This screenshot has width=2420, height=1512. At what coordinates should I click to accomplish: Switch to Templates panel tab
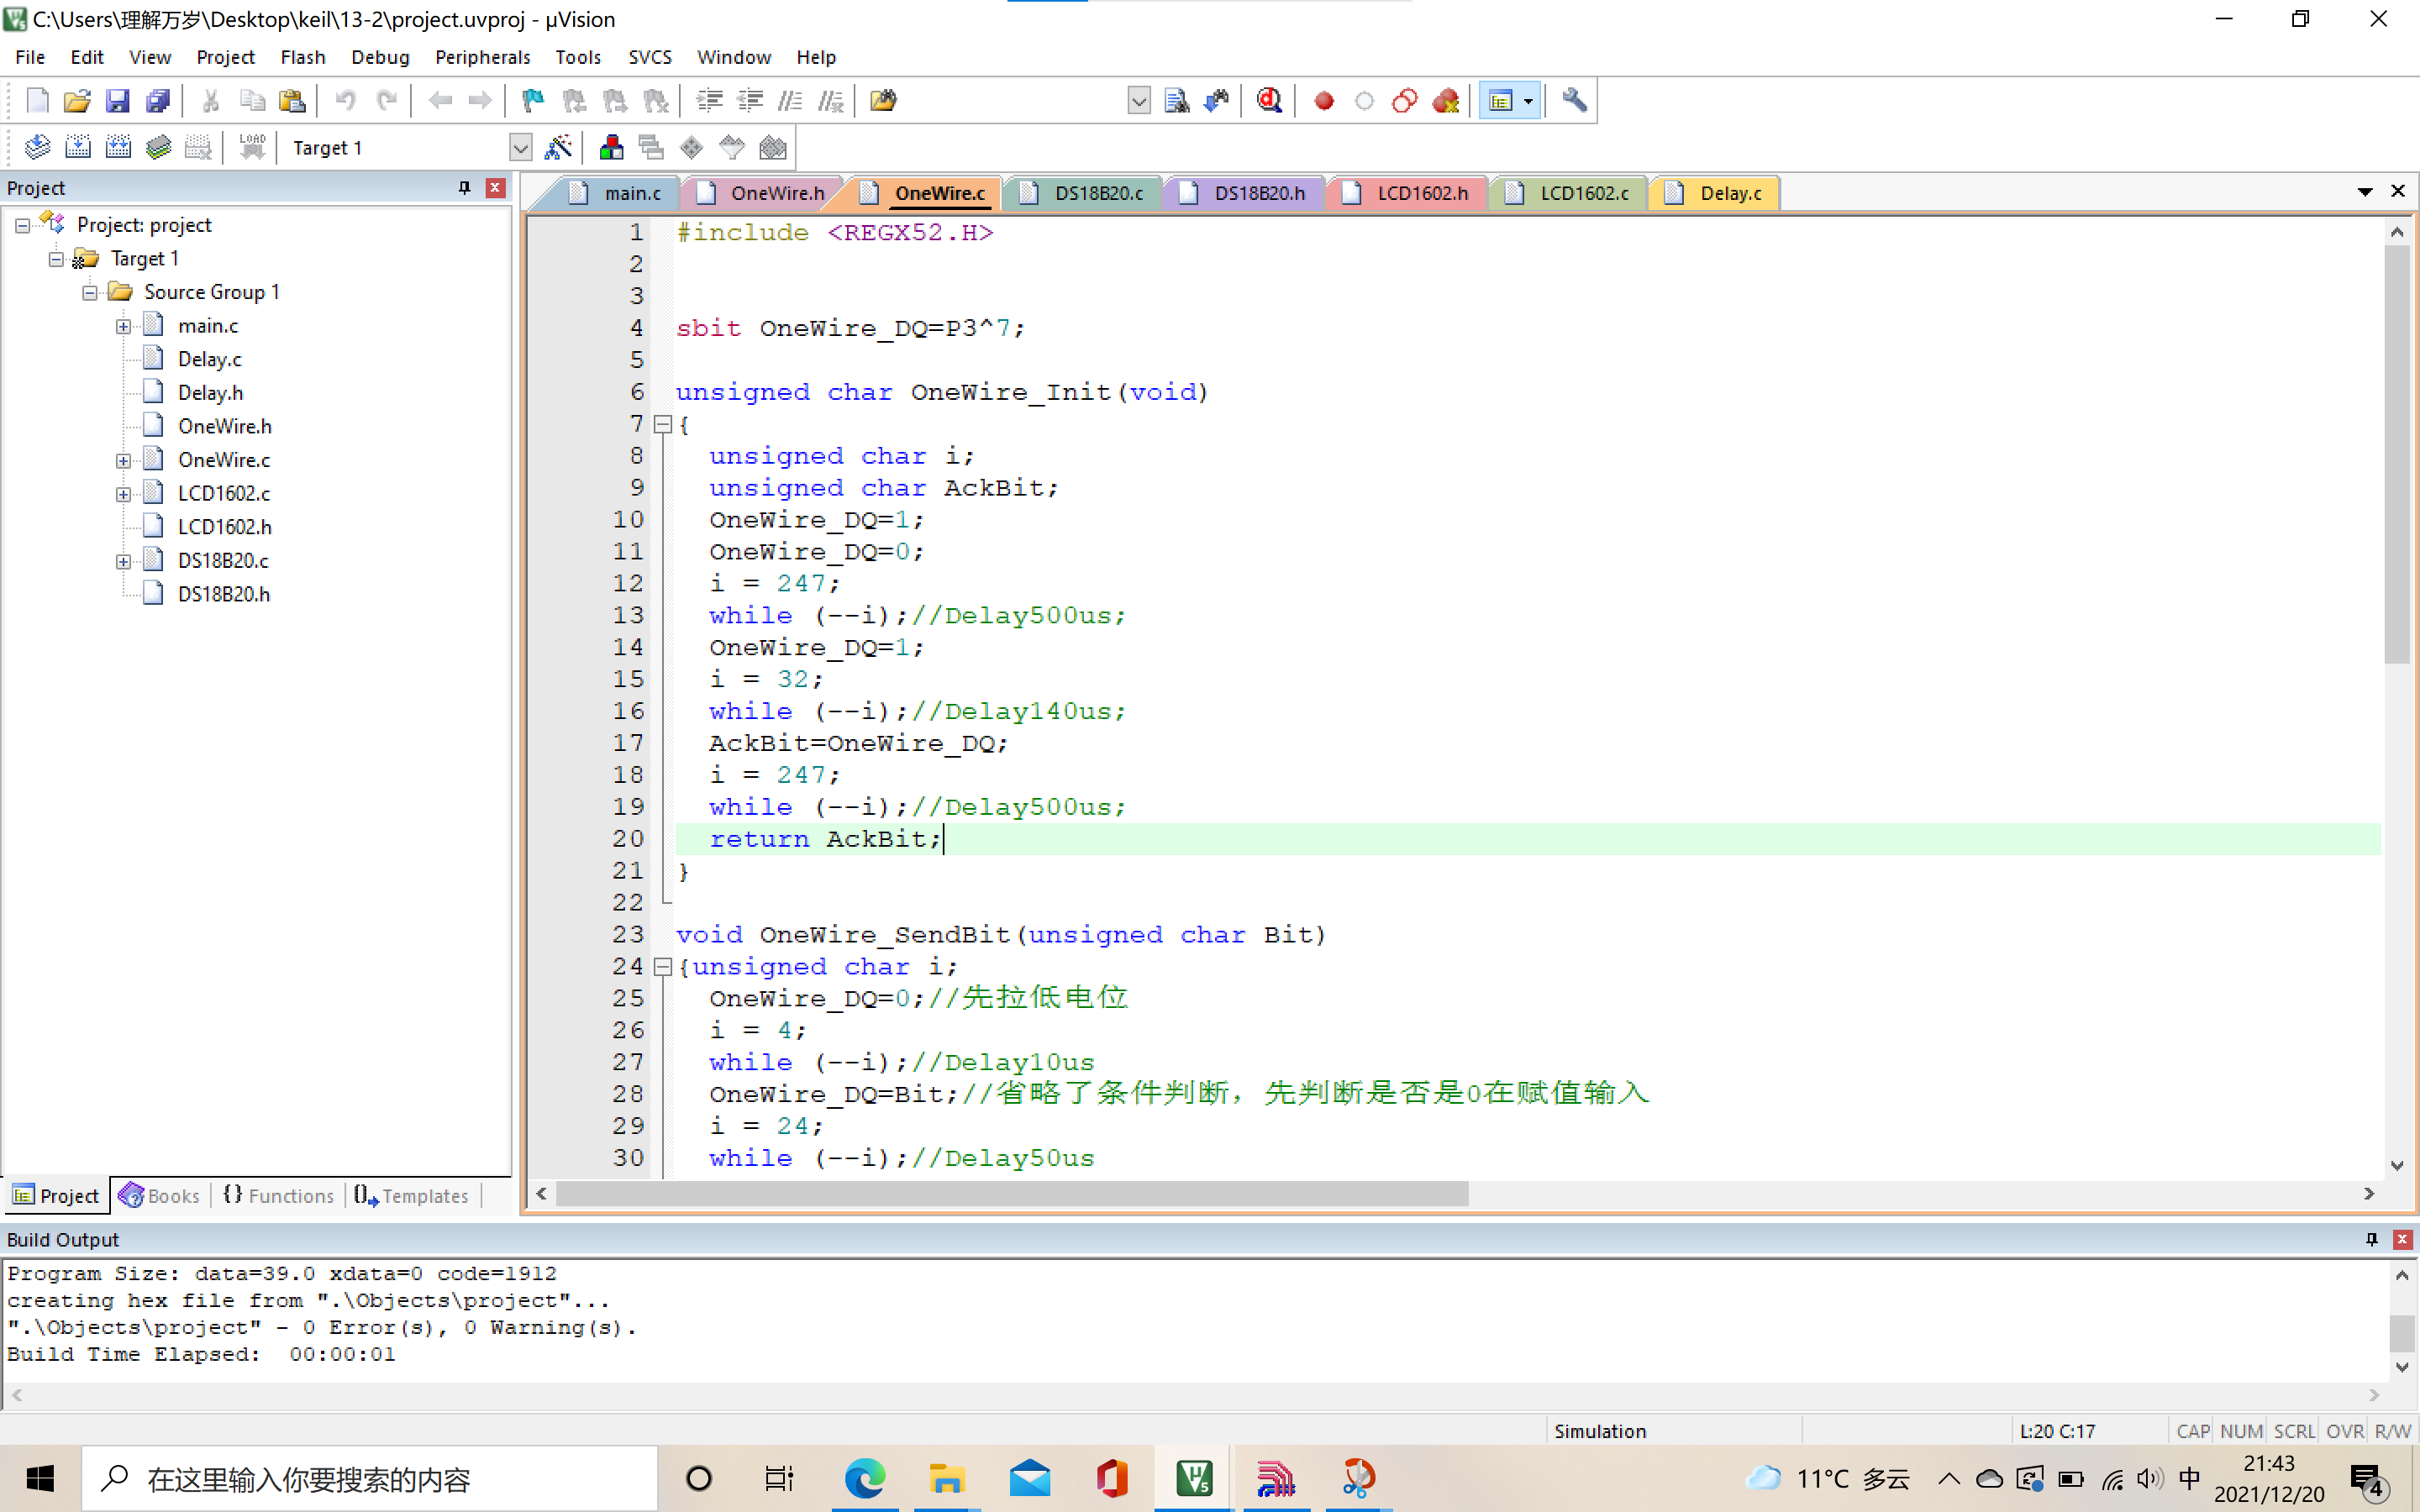click(411, 1196)
